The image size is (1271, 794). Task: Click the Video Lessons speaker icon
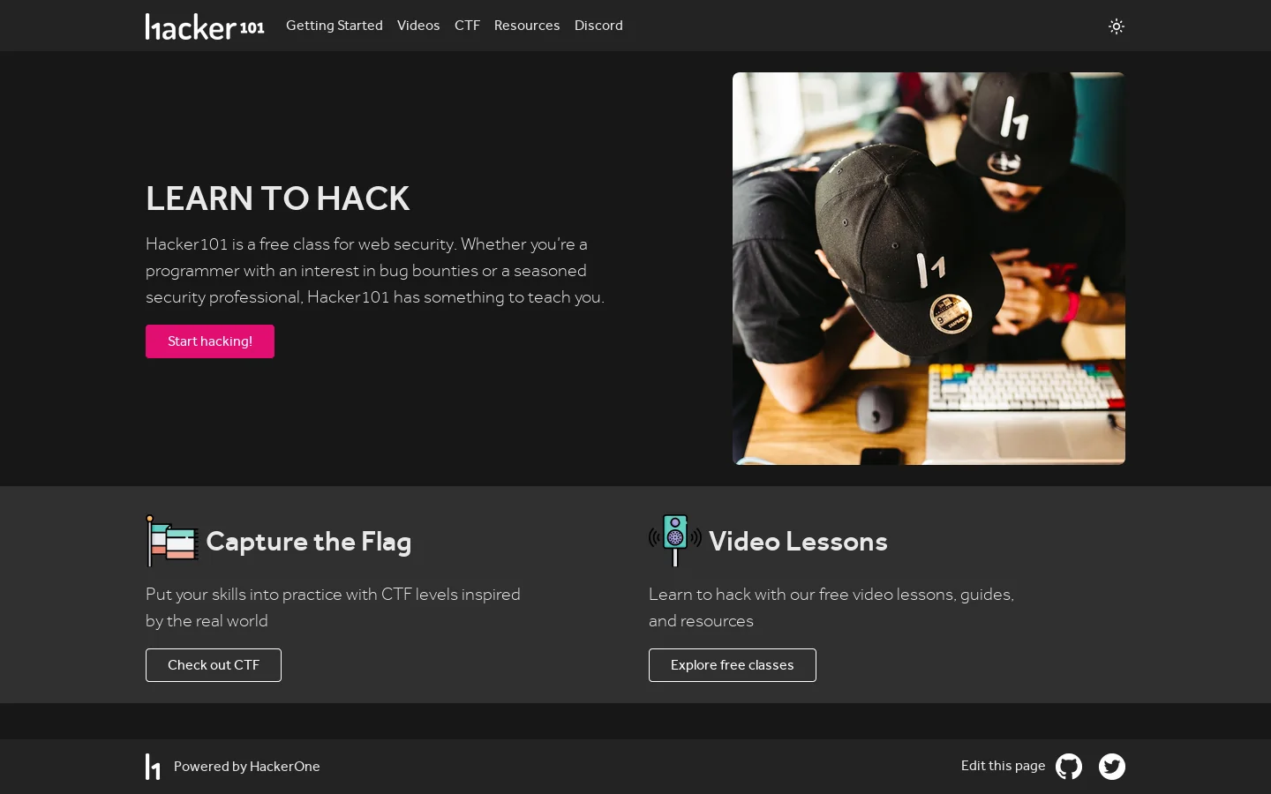click(x=675, y=541)
